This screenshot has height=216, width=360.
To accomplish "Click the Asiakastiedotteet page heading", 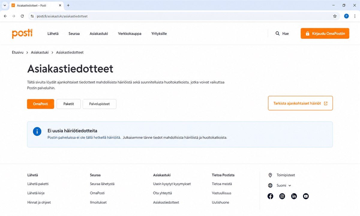I will click(x=70, y=69).
